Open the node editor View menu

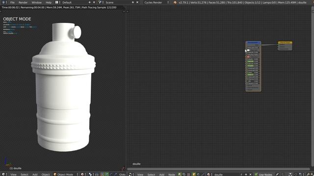point(140,175)
